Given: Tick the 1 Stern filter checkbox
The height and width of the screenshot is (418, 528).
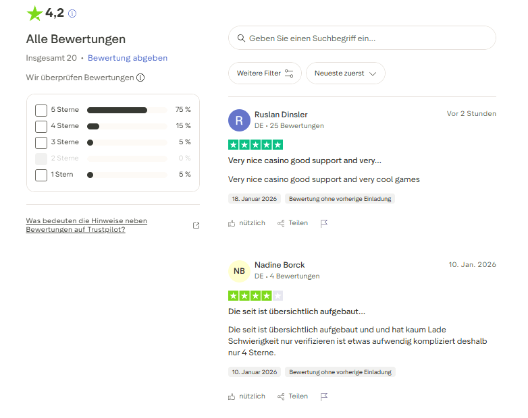Looking at the screenshot, I should coord(41,175).
